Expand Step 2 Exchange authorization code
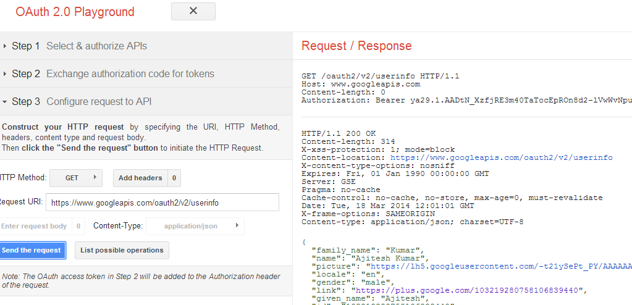Image resolution: width=632 pixels, height=305 pixels. click(x=146, y=73)
